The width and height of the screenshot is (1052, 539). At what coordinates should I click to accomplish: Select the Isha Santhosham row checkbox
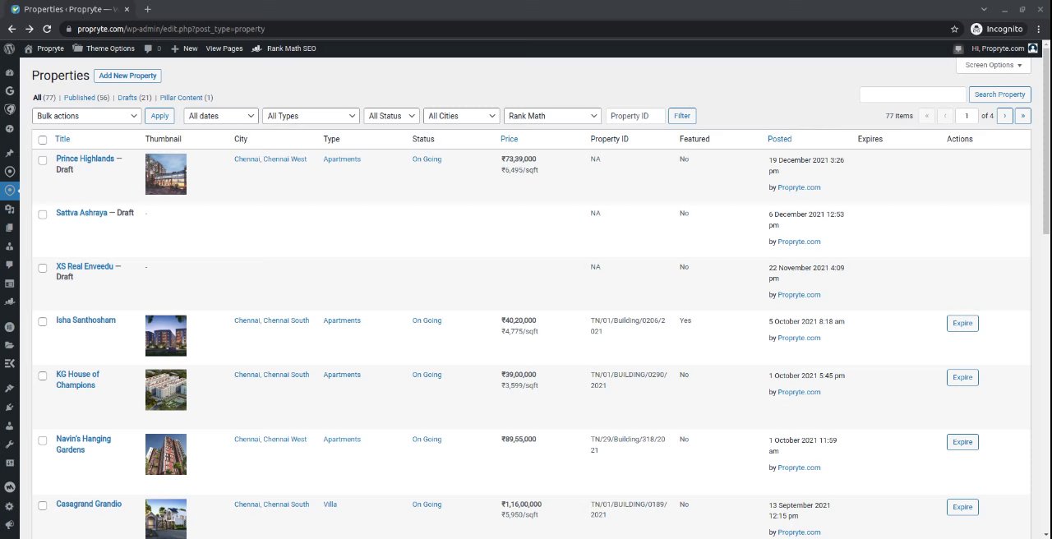coord(43,321)
